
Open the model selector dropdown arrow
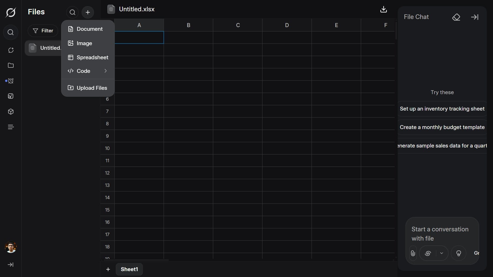(x=442, y=253)
